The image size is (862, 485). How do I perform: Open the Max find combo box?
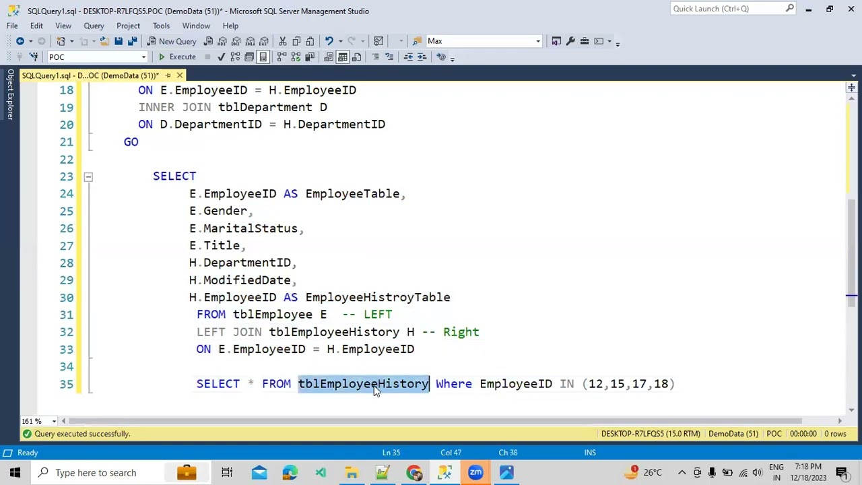click(x=484, y=41)
